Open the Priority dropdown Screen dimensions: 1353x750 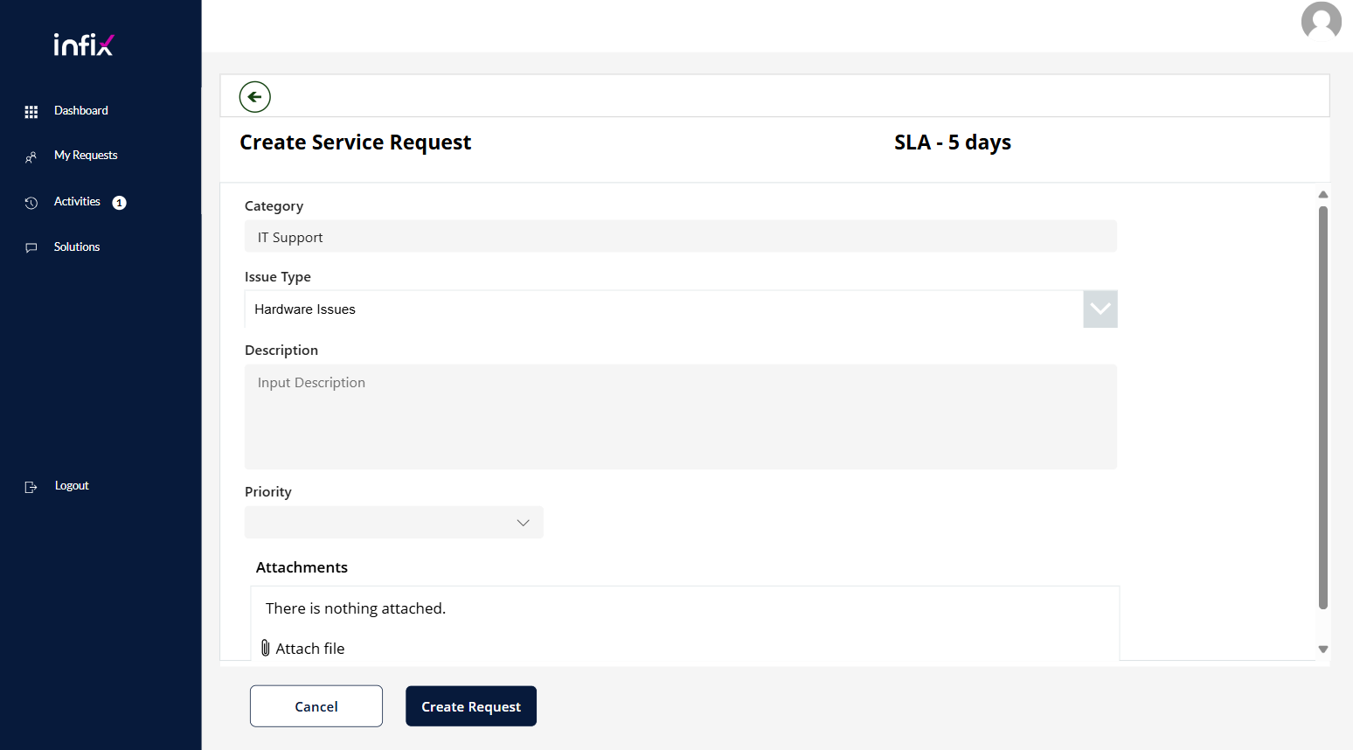[394, 523]
